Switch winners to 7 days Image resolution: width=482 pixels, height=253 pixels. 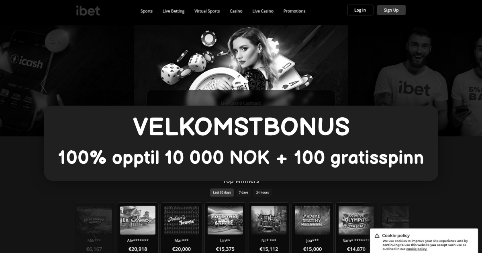click(x=243, y=192)
